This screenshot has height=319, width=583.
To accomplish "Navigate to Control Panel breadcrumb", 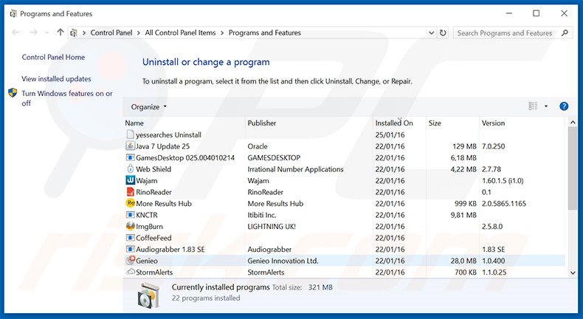I will click(x=111, y=32).
